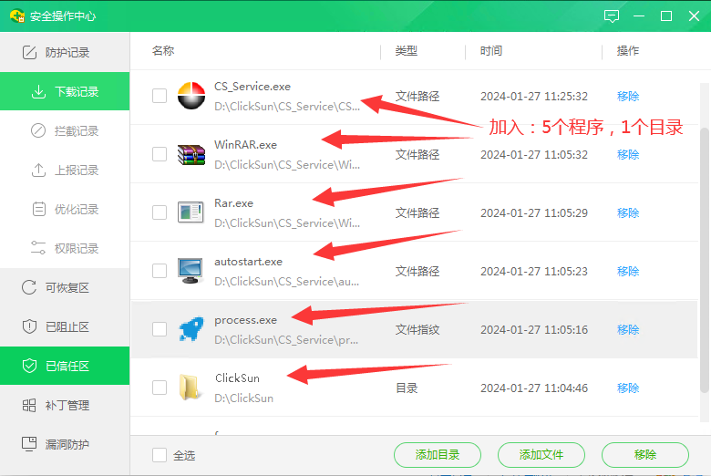Click the 名称 column header
Viewport: 711px width, 476px height.
pos(163,51)
